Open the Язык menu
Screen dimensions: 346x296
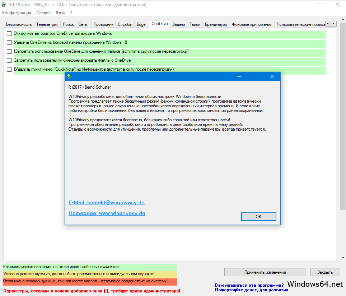(60, 13)
